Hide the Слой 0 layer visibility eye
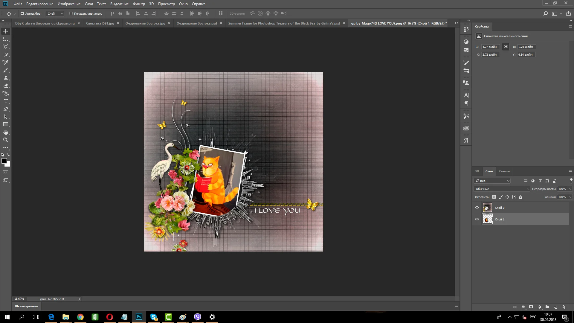The width and height of the screenshot is (574, 323). [x=477, y=208]
